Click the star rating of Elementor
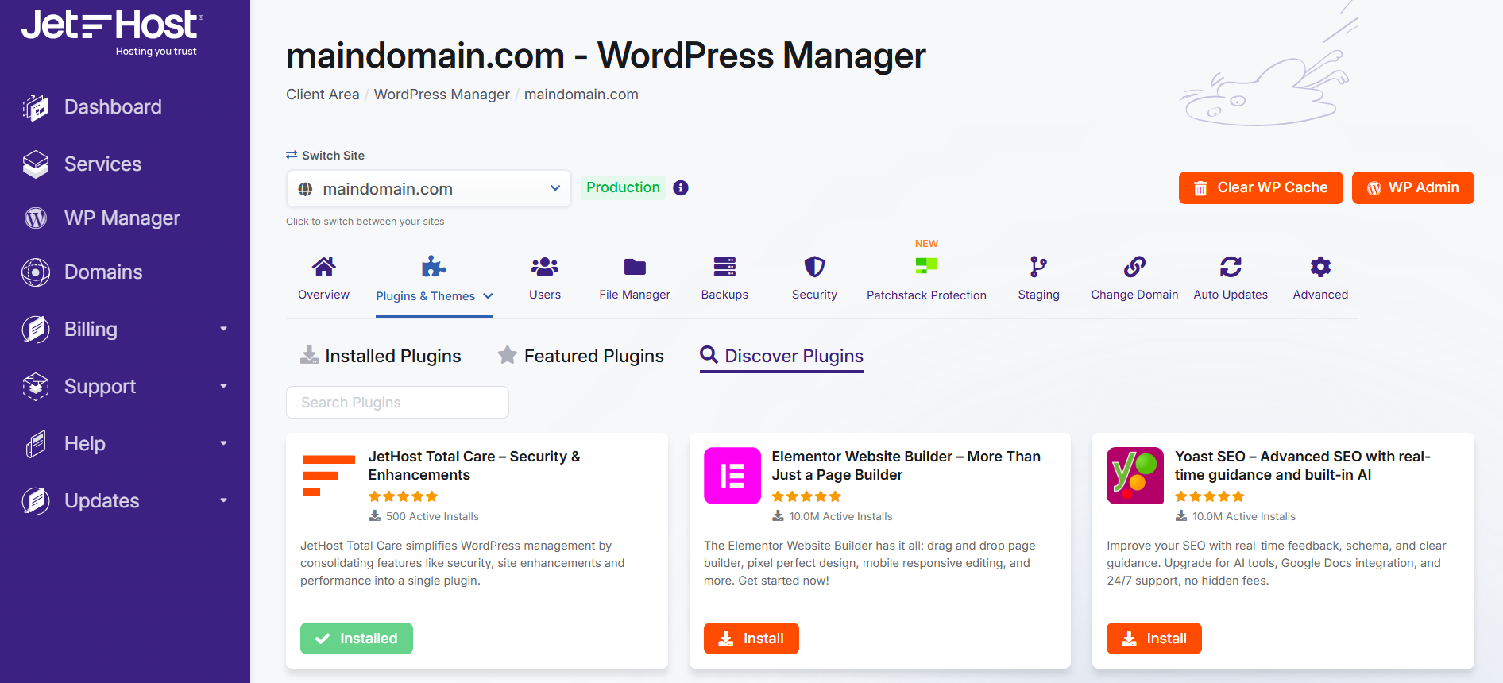1503x683 pixels. (806, 496)
